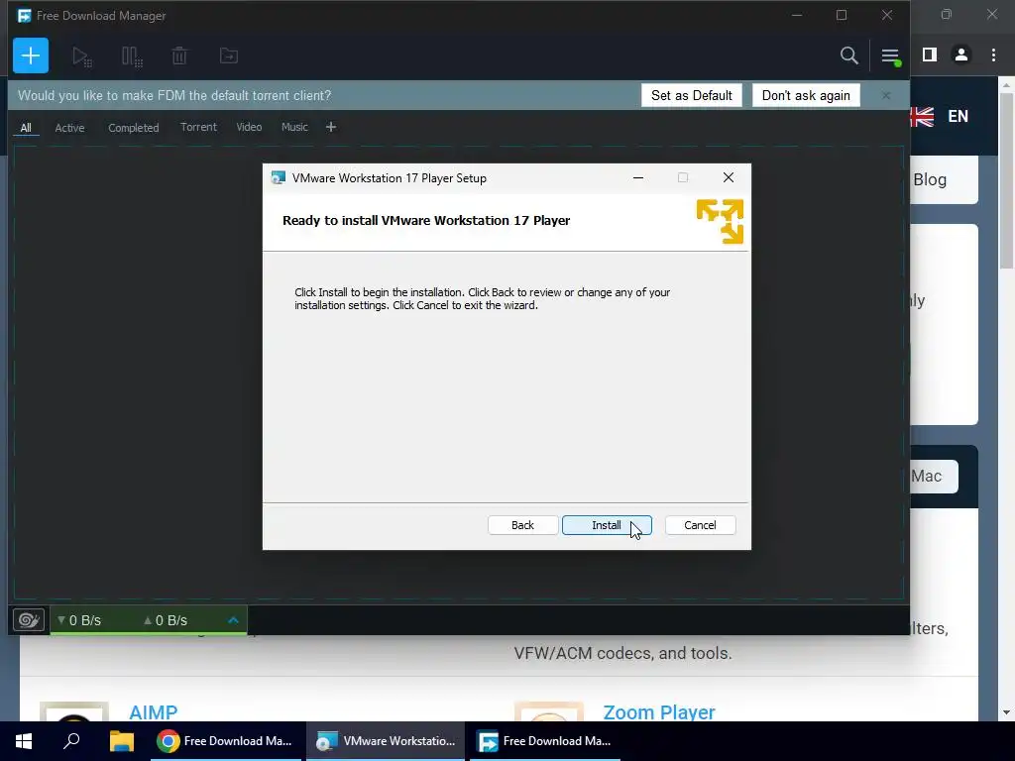Open the Music tab
Screen dimensions: 1015x761
(294, 127)
